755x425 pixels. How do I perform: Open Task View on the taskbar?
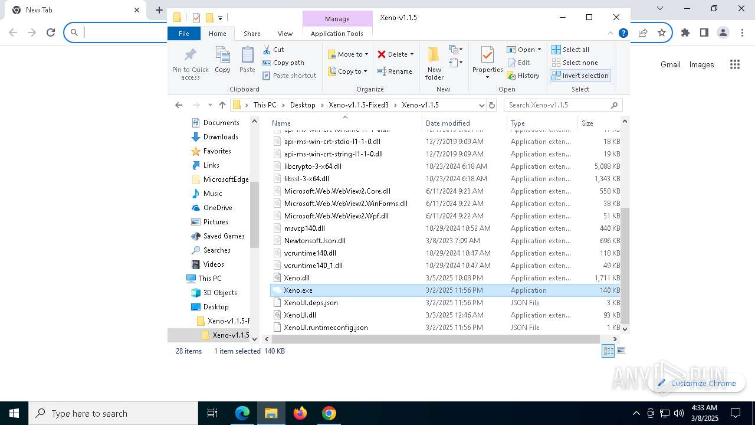pyautogui.click(x=212, y=413)
